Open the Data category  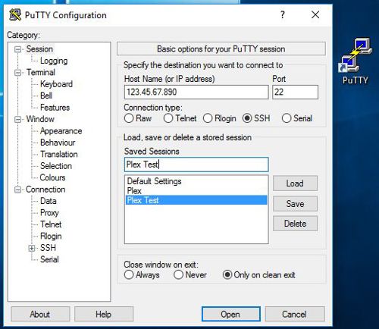(x=49, y=201)
